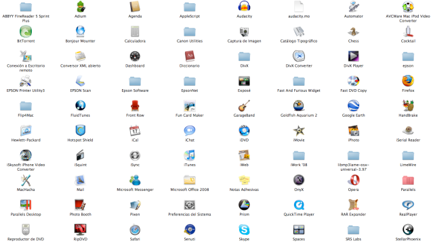Select the Bonjour Mounter icon

[81, 31]
